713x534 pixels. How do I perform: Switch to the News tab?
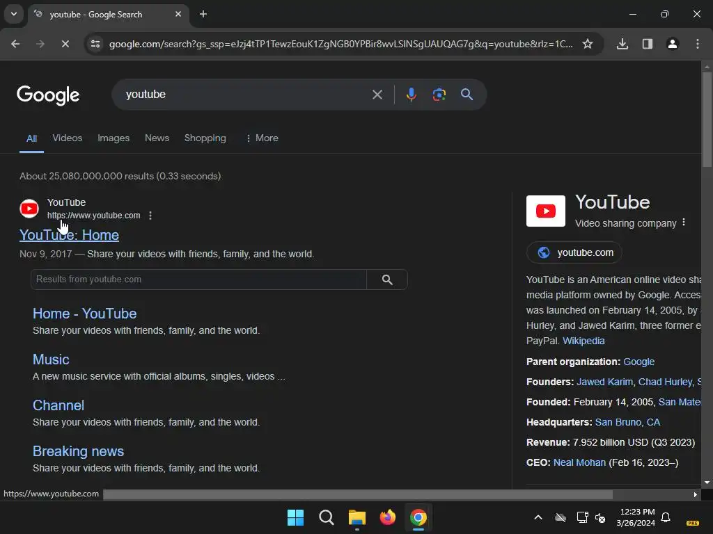(157, 138)
